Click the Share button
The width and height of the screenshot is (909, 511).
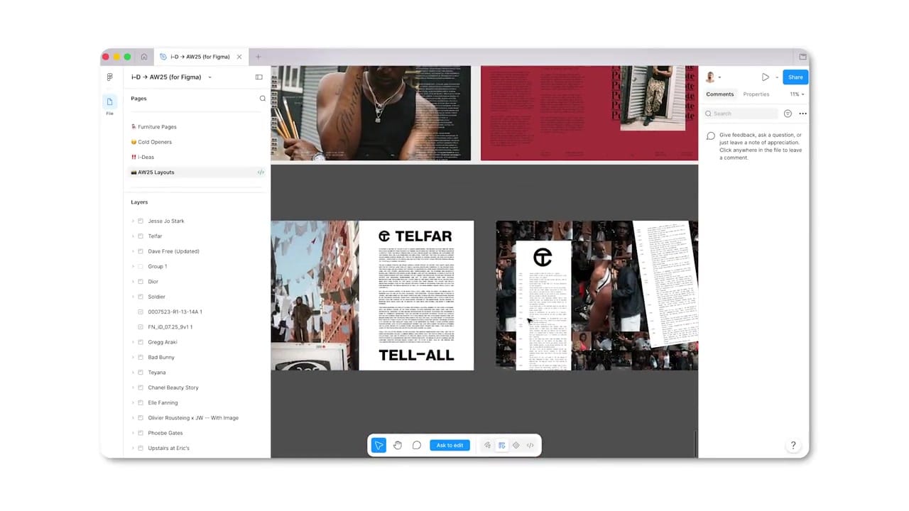pos(795,77)
